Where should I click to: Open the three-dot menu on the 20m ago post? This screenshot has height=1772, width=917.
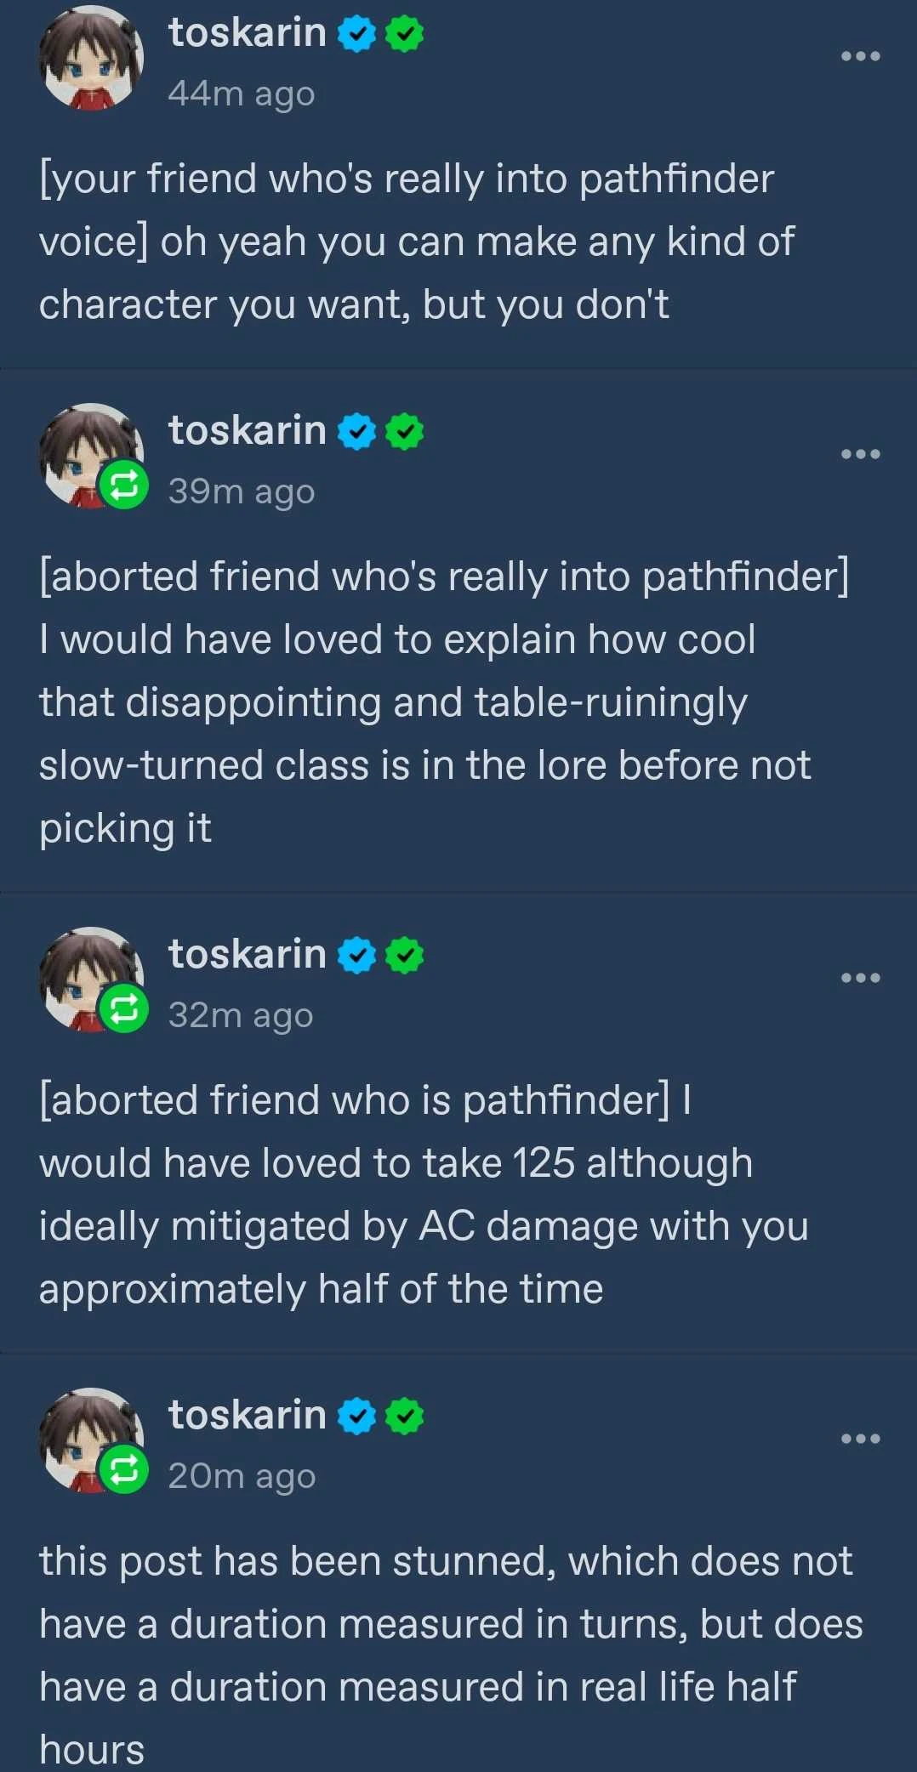pyautogui.click(x=860, y=1439)
